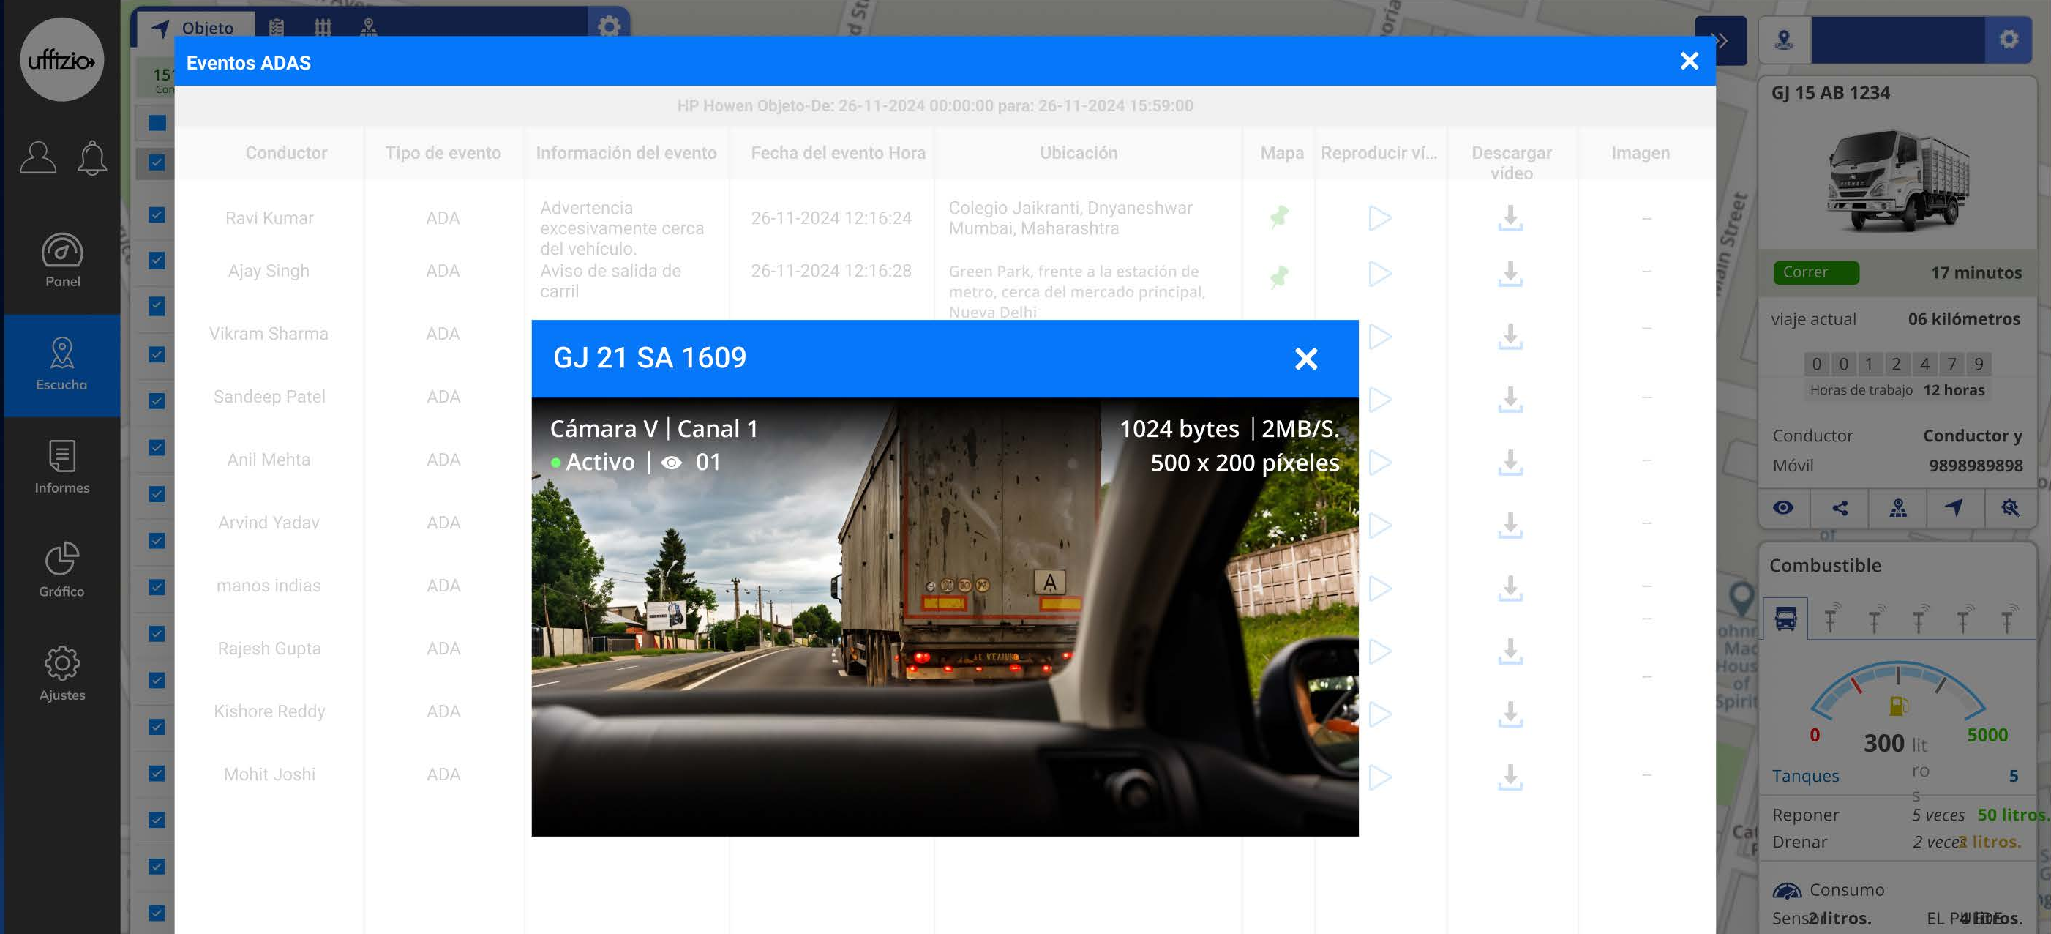
Task: Click the camera video feed image
Action: tap(945, 616)
